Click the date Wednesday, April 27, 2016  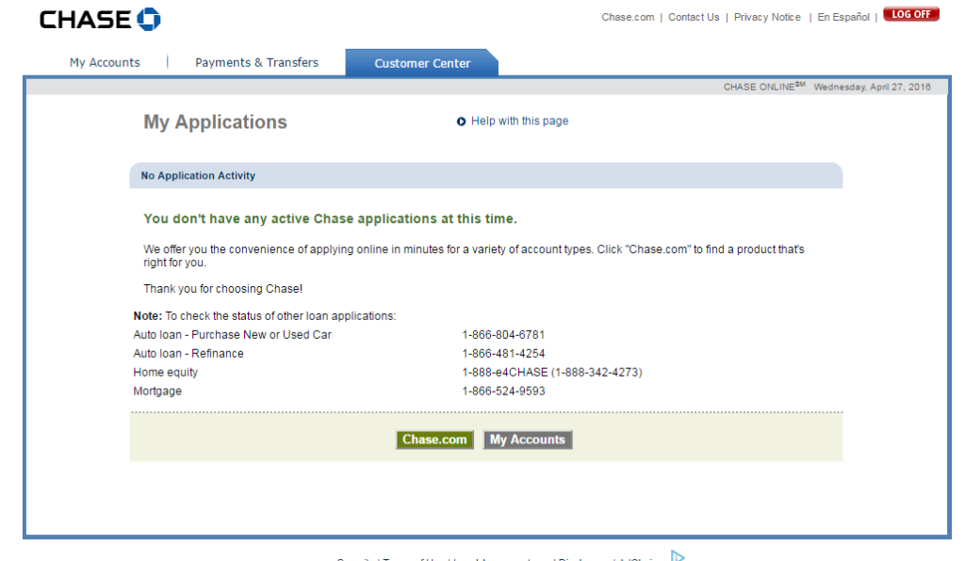(872, 88)
